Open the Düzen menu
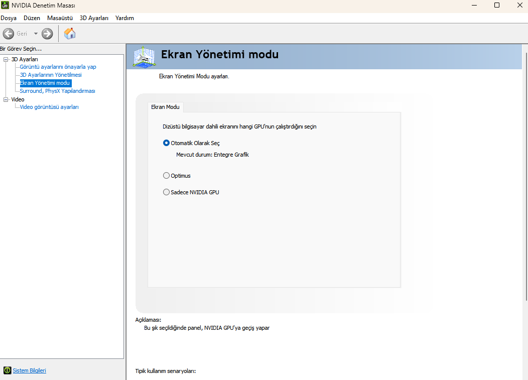This screenshot has width=528, height=380. coord(32,18)
